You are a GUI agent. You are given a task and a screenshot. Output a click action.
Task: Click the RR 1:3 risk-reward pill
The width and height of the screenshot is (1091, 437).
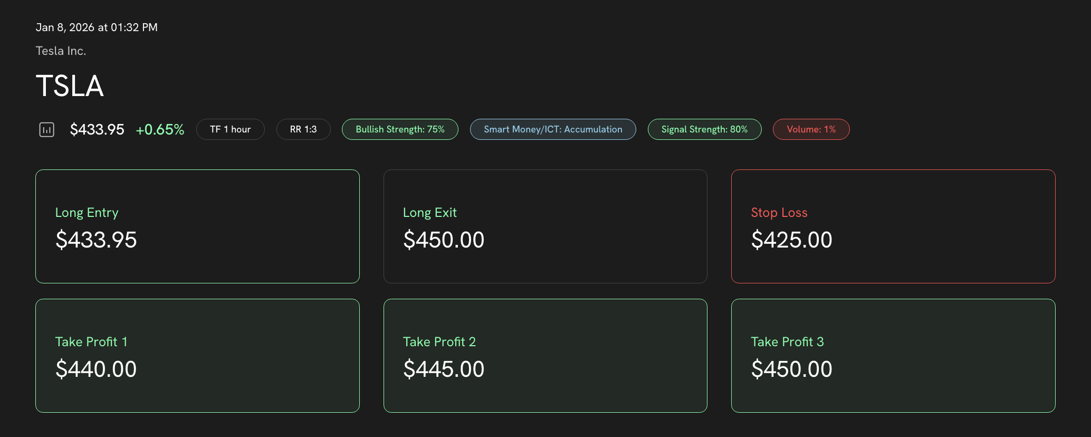[303, 129]
